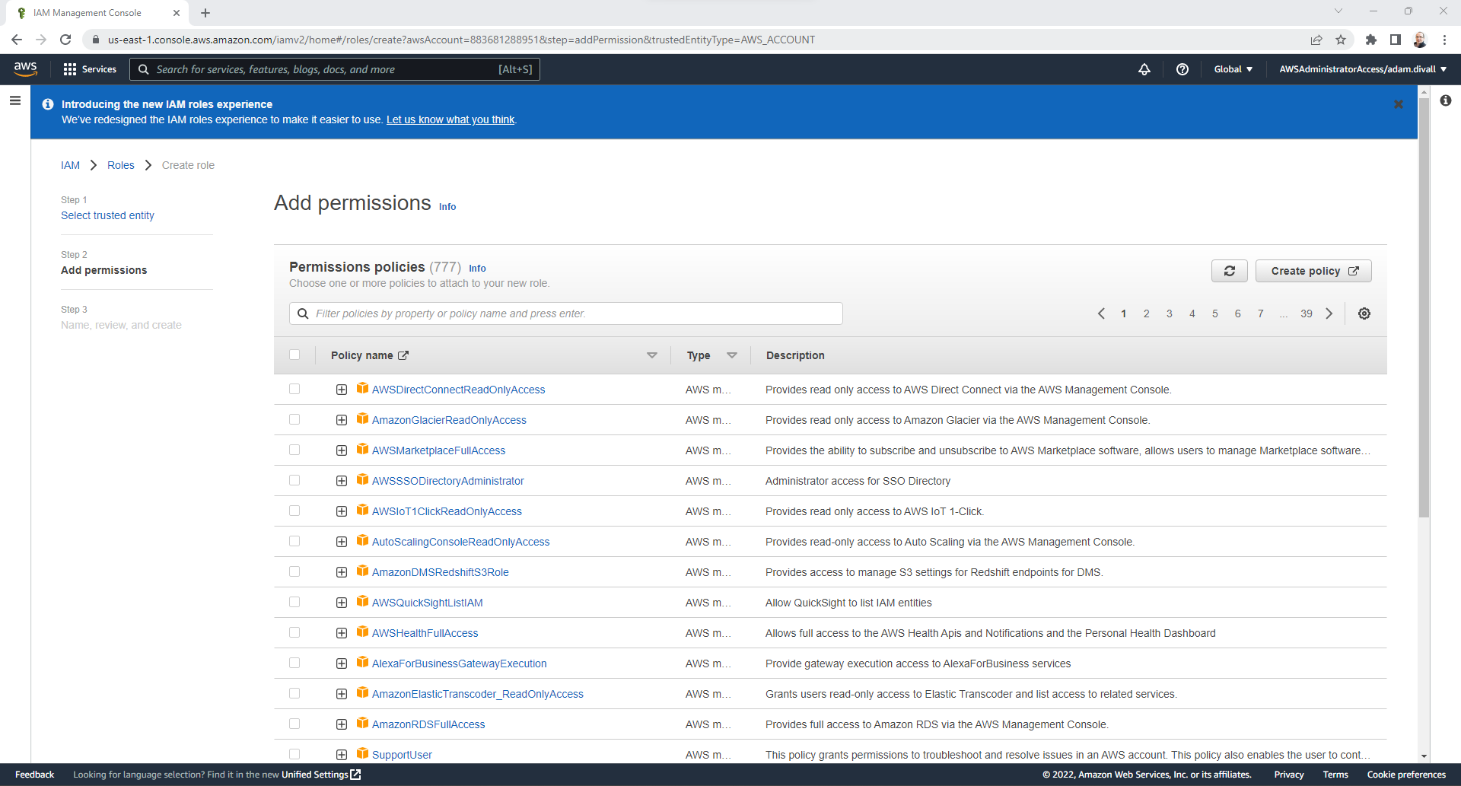Click the Policy name external-link icon
The image size is (1461, 786).
point(403,355)
